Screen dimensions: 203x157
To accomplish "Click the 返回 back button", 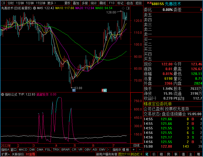I will point(138,3).
